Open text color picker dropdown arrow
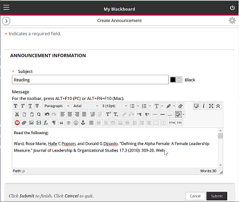Image resolution: width=239 pixels, height=202 pixels. (x=162, y=106)
